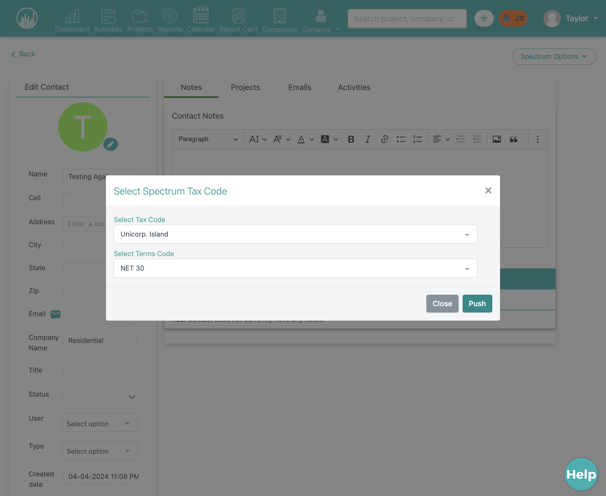Viewport: 606px width, 496px height.
Task: Open the Select Terms Code dropdown
Action: (296, 268)
